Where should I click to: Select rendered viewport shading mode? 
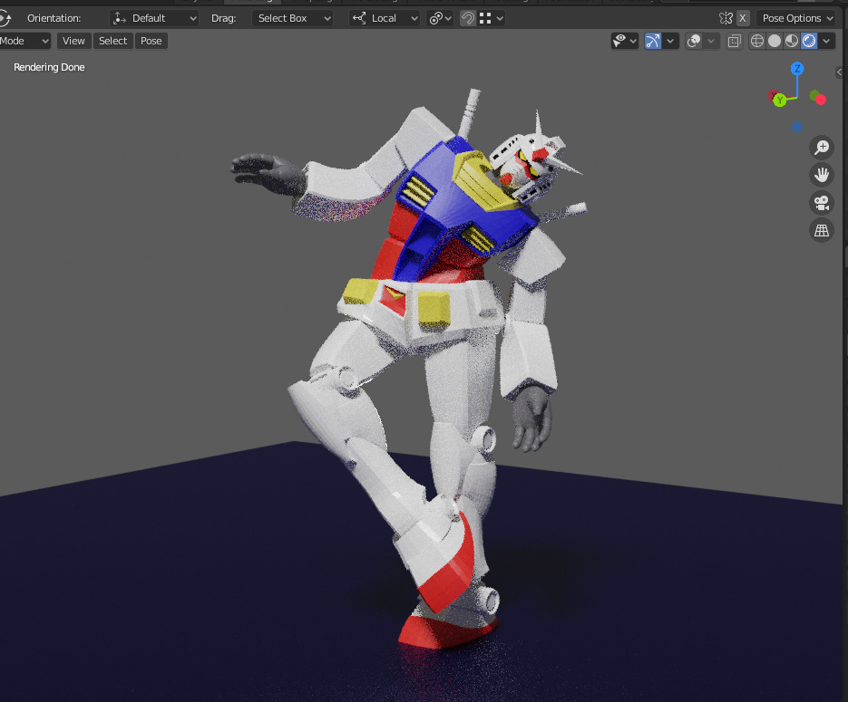pos(808,41)
